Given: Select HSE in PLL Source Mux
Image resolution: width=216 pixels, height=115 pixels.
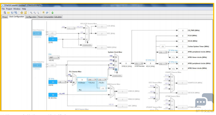Looking at the screenshot, I should (74, 76).
